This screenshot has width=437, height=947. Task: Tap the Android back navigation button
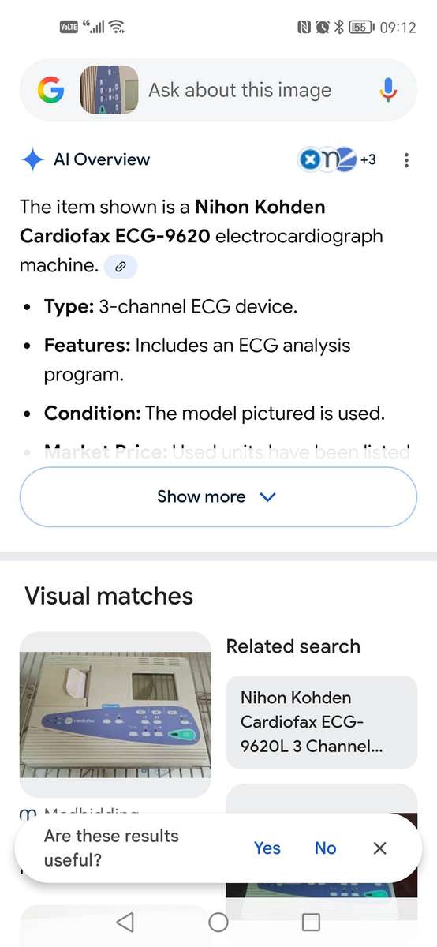pos(125,922)
